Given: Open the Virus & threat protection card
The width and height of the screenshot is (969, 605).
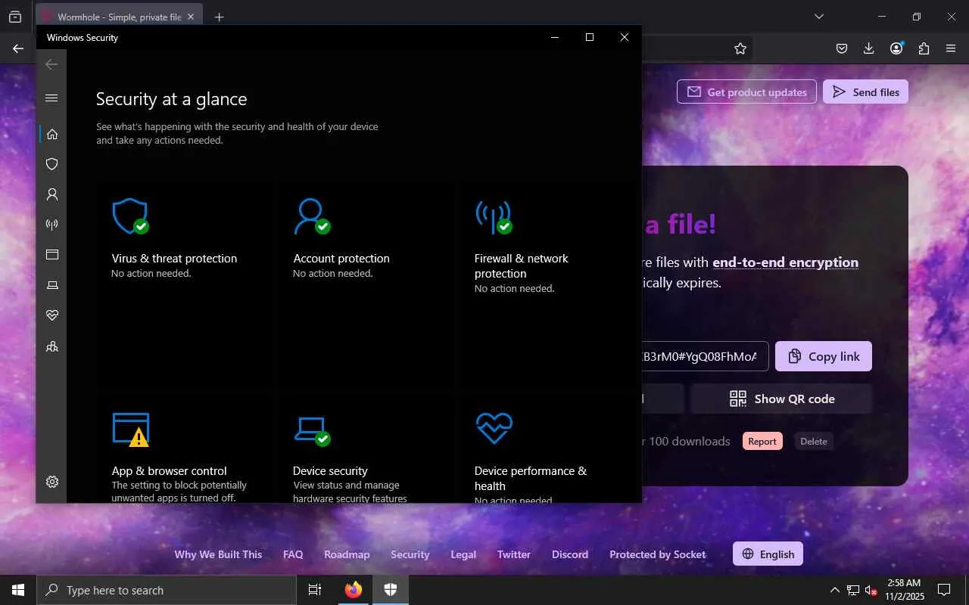Looking at the screenshot, I should click(x=185, y=284).
